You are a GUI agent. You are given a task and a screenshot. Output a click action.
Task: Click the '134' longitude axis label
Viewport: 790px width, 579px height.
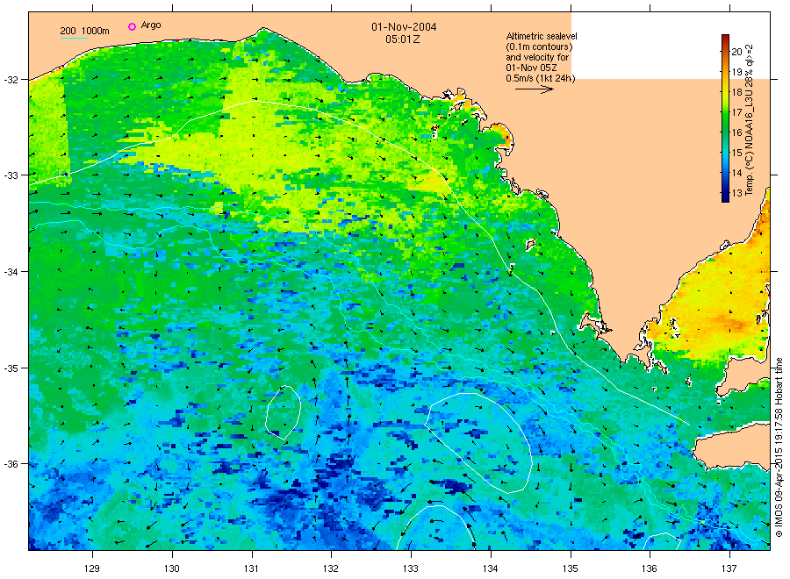pos(490,568)
